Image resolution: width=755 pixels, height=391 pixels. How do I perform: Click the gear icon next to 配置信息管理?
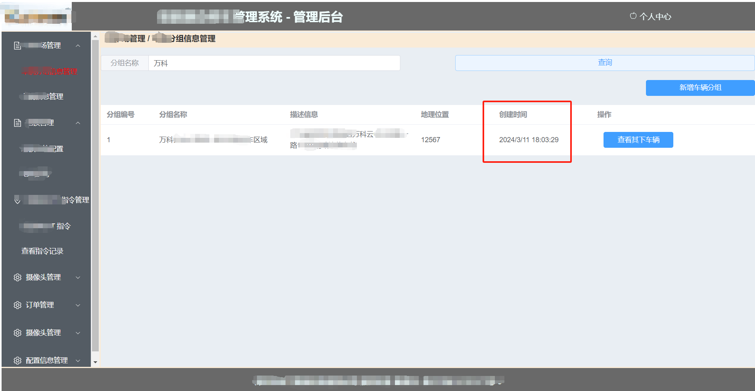pyautogui.click(x=17, y=360)
